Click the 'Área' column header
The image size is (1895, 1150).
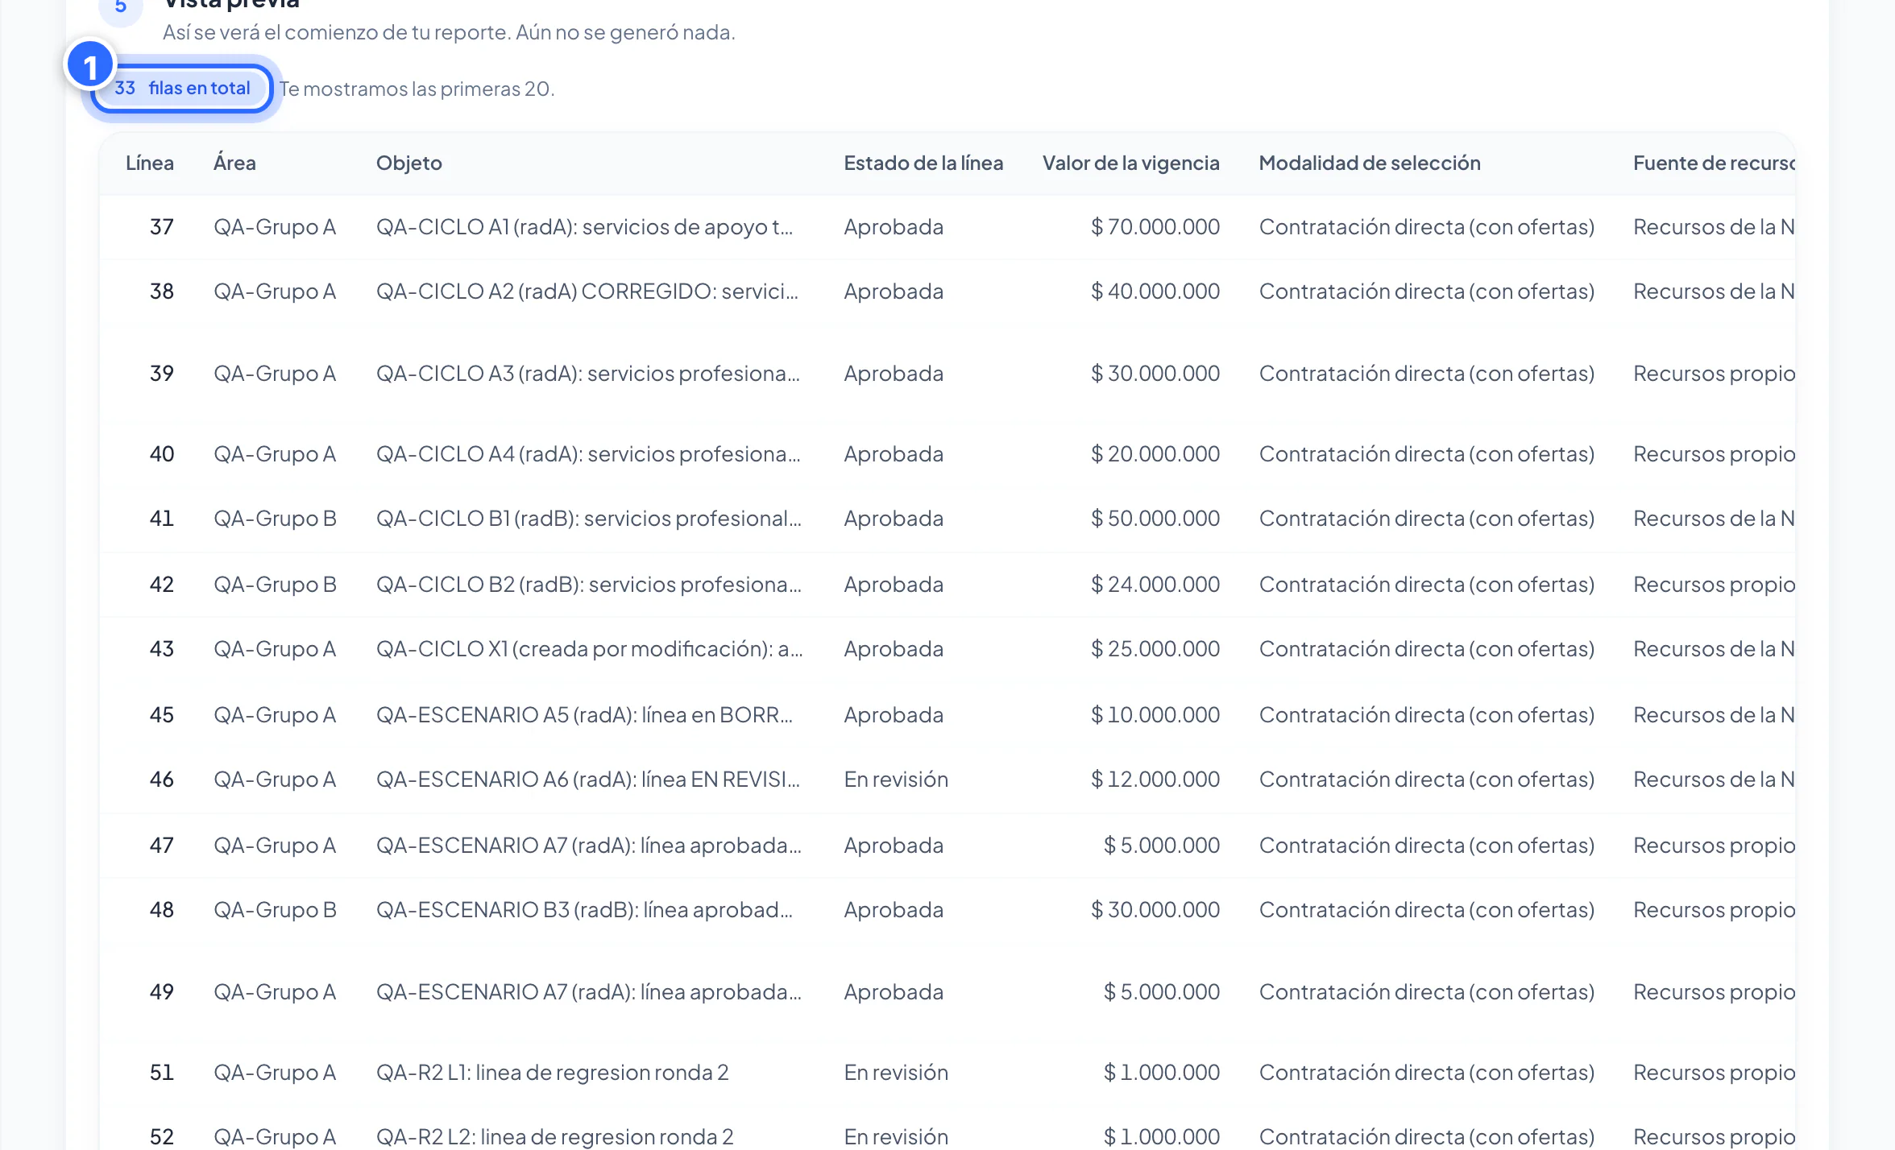[234, 163]
